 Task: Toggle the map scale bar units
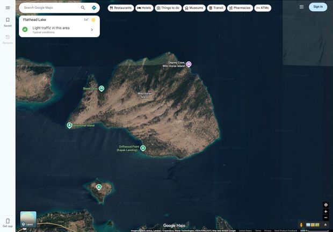click(x=314, y=230)
